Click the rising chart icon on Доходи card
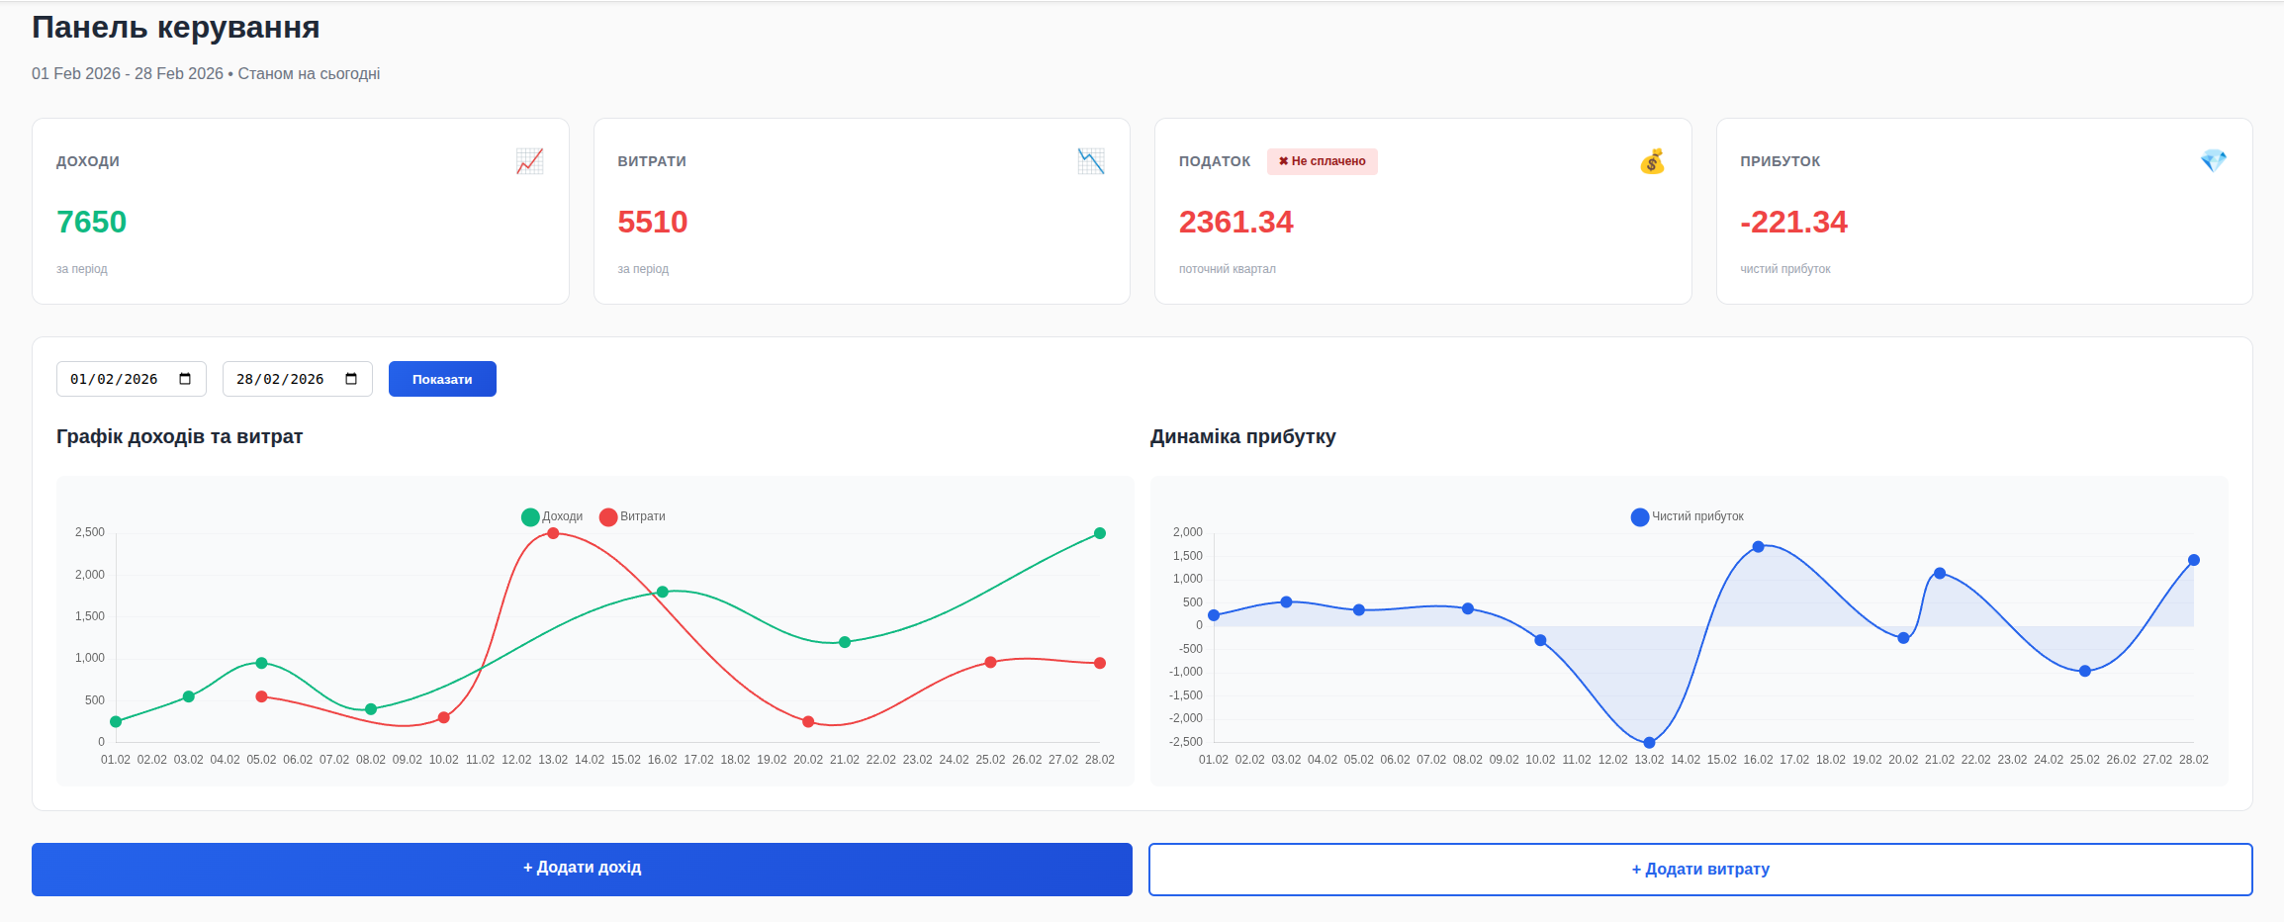This screenshot has width=2284, height=922. point(529,160)
